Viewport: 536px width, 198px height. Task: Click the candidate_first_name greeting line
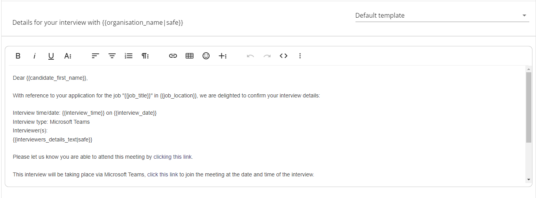[50, 78]
